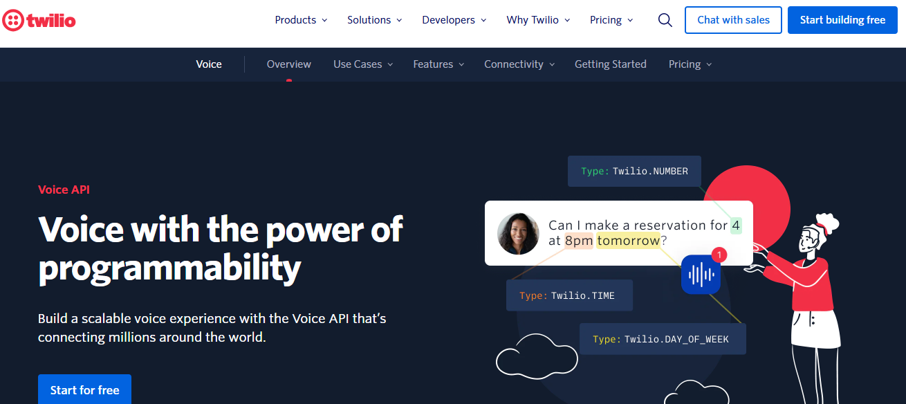Open the Why Twilio dropdown
Screen dimensions: 906x404
point(538,20)
